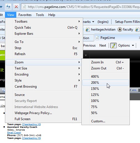Click the red X Stop icon
140x143 pixels.
tap(16, 7)
